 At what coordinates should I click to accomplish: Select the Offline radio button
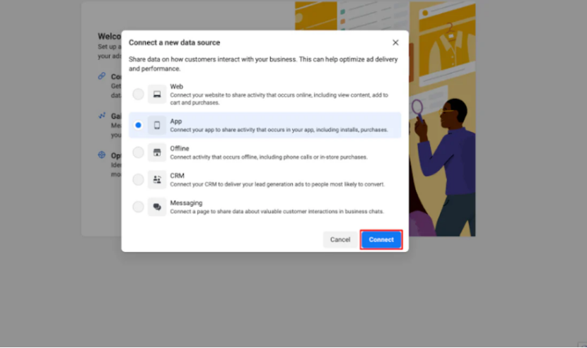[x=138, y=152]
